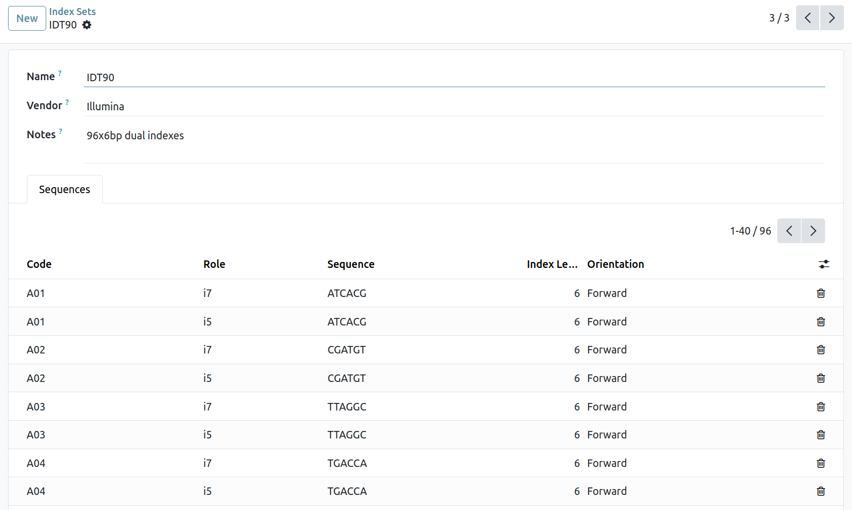Sort sequences by Orientation header
The width and height of the screenshot is (852, 510).
[615, 264]
